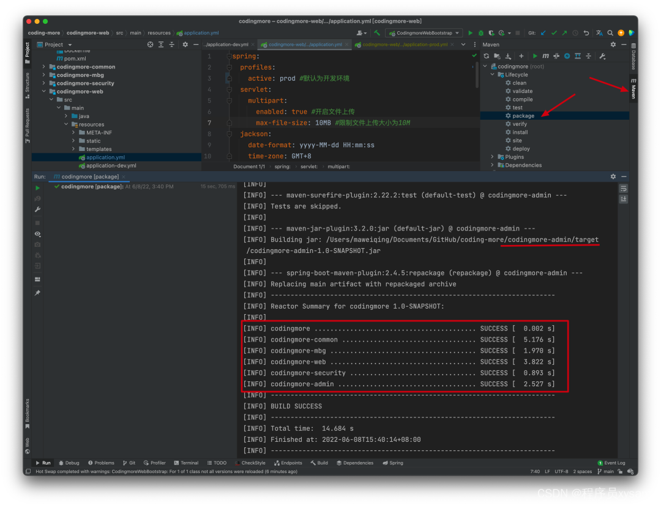Add a Maven project with plus icon
This screenshot has width=661, height=506.
[x=521, y=56]
